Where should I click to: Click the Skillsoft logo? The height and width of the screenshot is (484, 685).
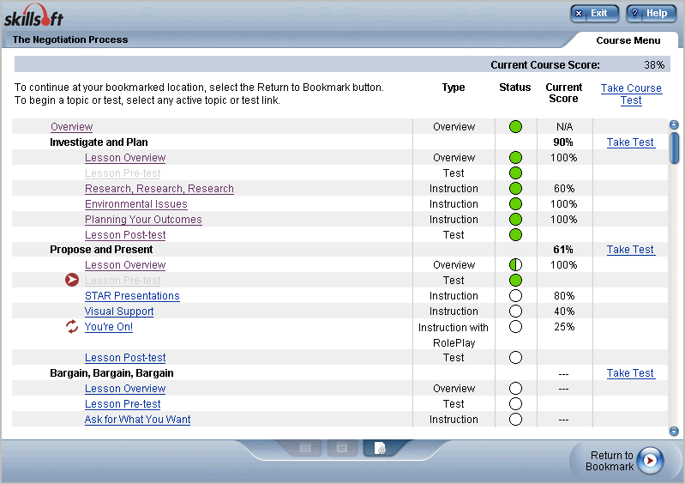[x=33, y=15]
